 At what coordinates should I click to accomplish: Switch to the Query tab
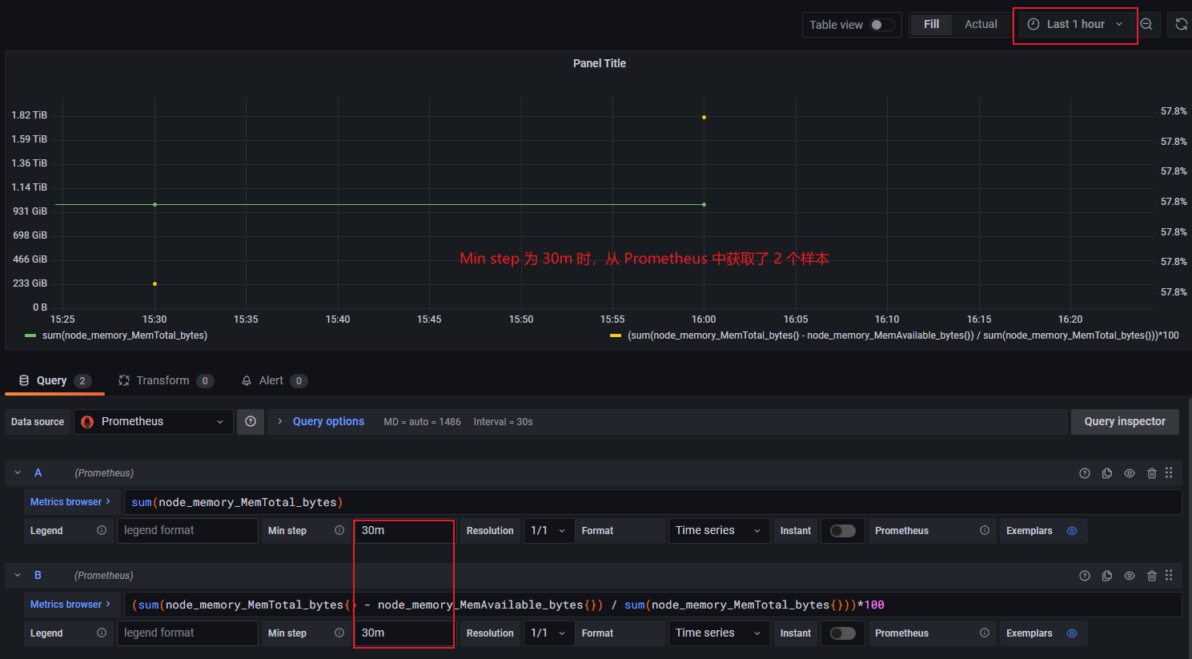[54, 380]
